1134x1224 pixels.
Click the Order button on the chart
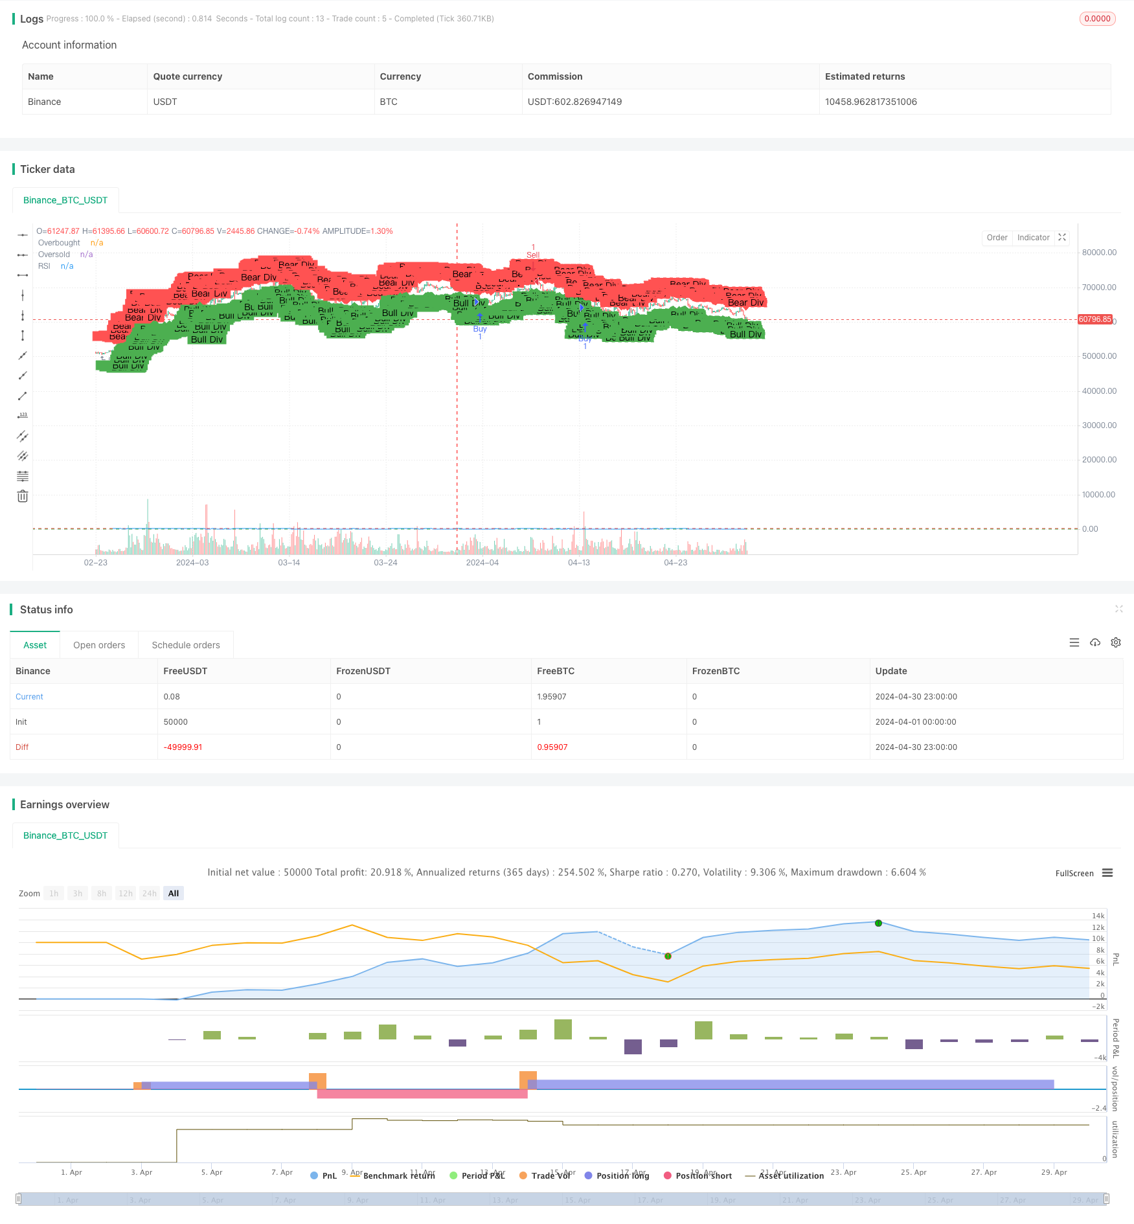(997, 238)
